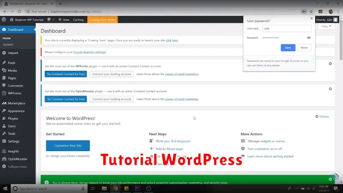Reload the page in Chrome

click(x=19, y=12)
